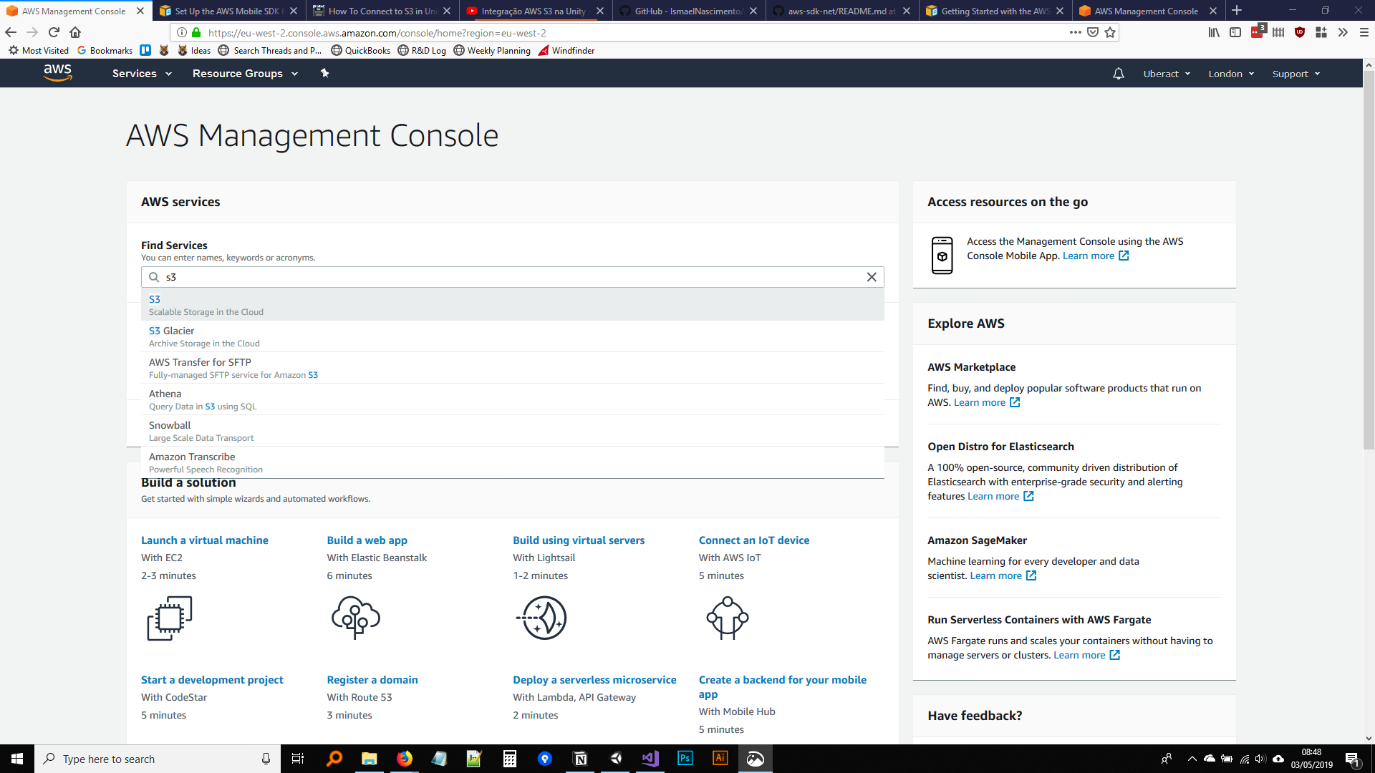Viewport: 1375px width, 773px height.
Task: Go to browser home page icon
Action: pyautogui.click(x=75, y=32)
